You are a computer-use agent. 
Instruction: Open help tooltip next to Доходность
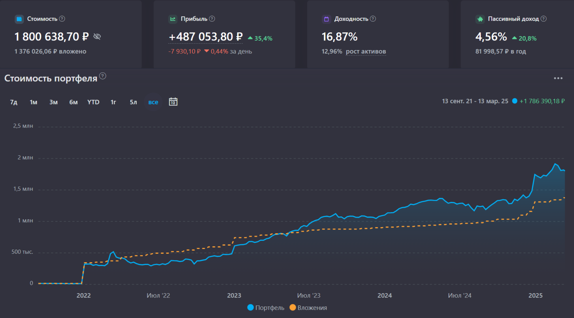[373, 19]
